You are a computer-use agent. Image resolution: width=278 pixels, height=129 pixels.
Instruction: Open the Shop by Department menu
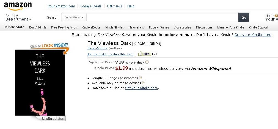[x=18, y=18]
